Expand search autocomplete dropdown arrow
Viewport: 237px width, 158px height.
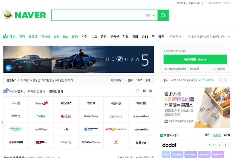(154, 15)
